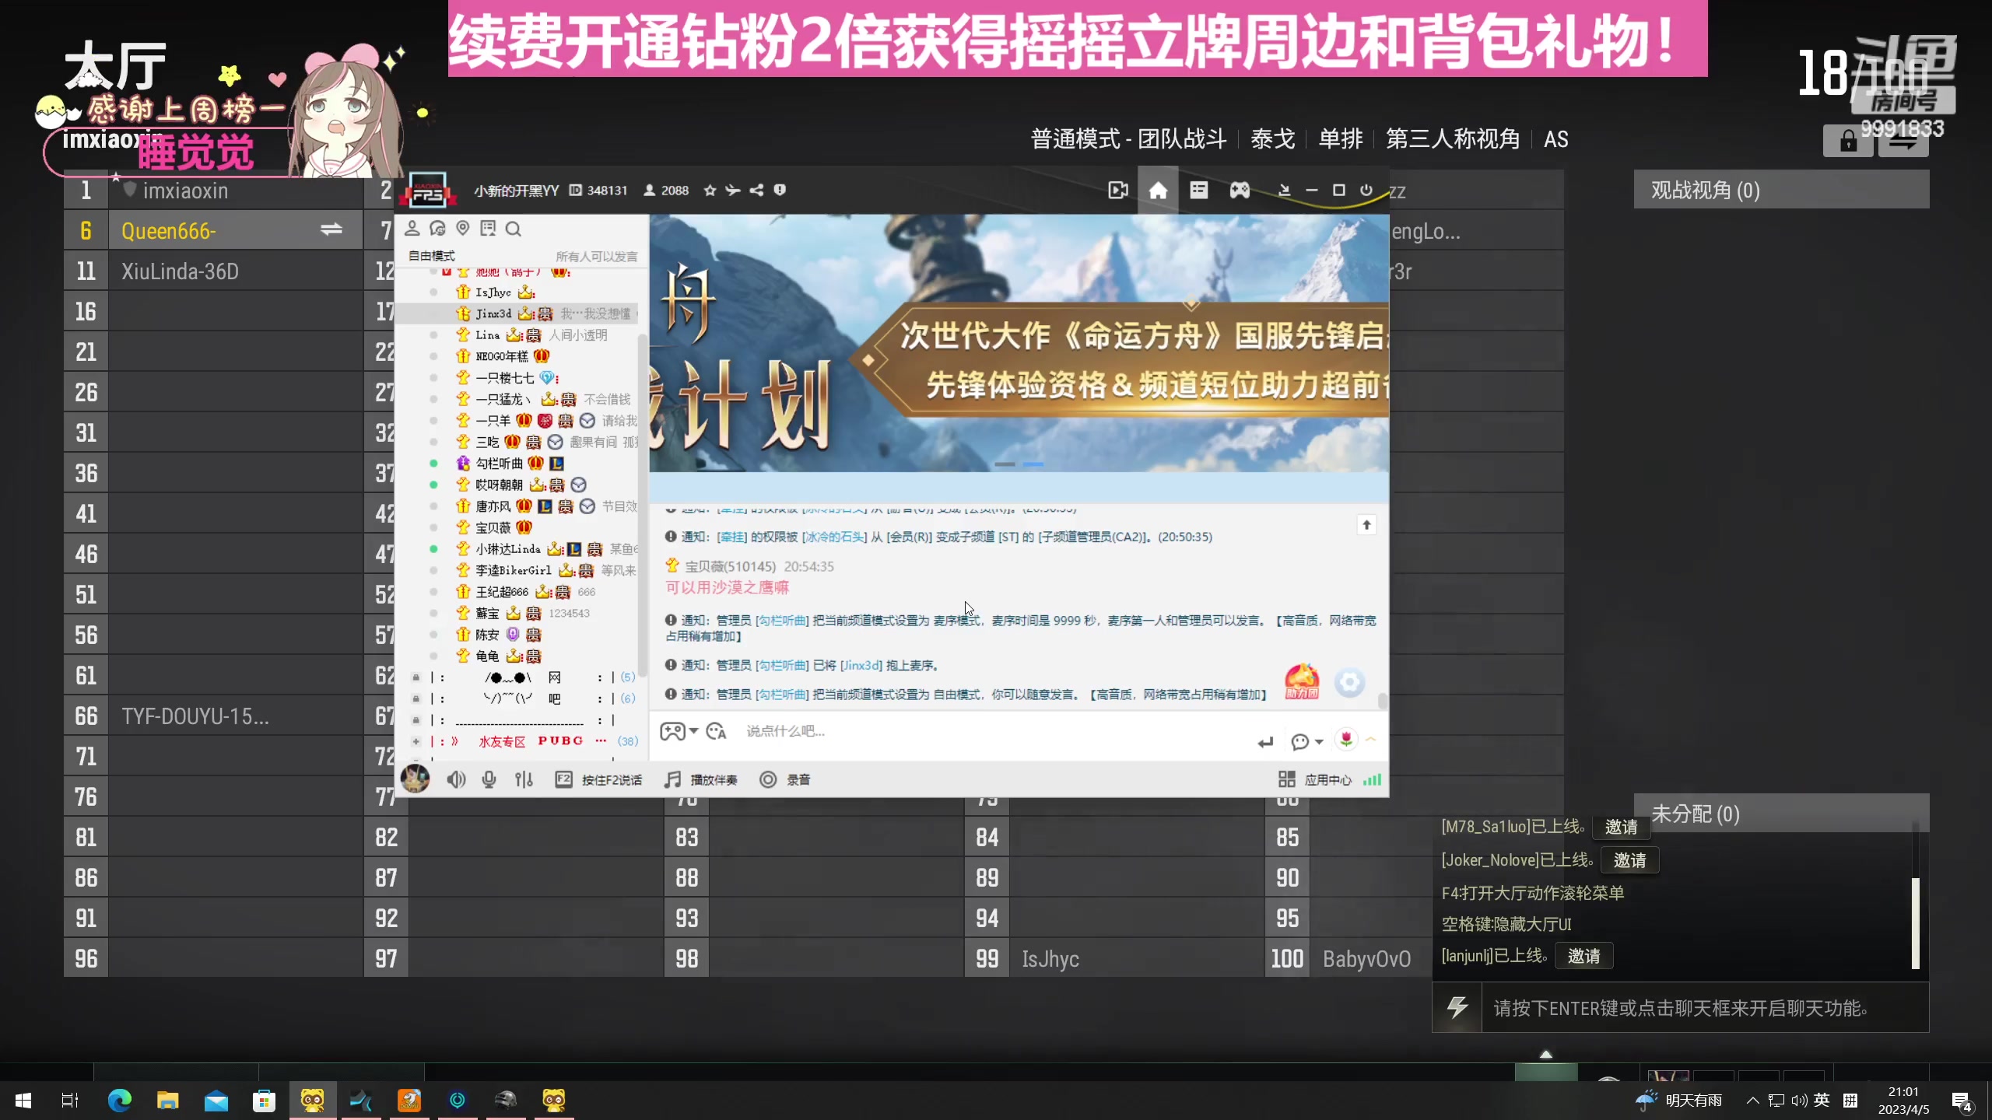Click the green network signal indicator
Image resolution: width=1992 pixels, height=1120 pixels.
pyautogui.click(x=1373, y=780)
